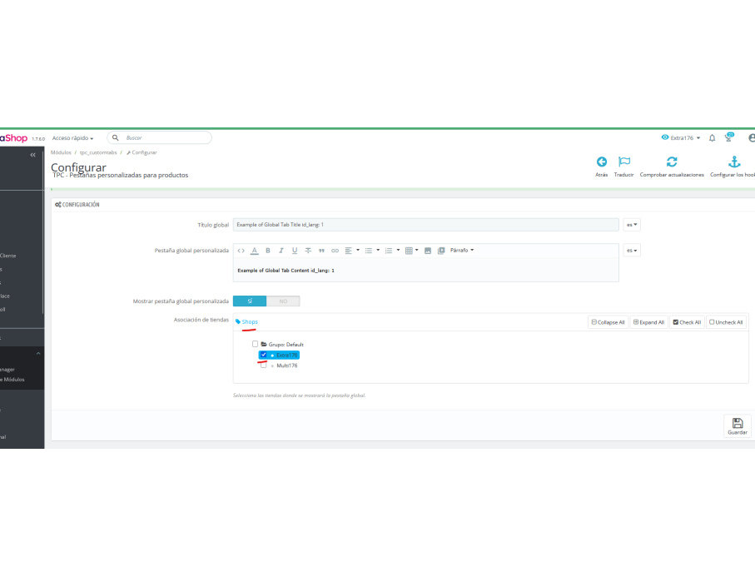Click the Configurar los hooks anchor icon

pyautogui.click(x=734, y=162)
